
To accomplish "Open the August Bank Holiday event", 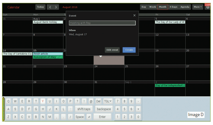I will click(x=48, y=22).
